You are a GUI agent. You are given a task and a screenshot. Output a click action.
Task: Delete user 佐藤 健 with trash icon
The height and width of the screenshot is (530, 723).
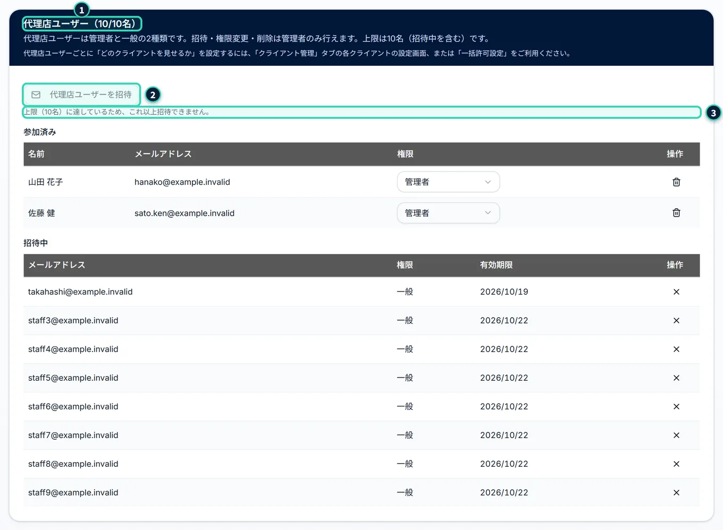[x=676, y=213]
